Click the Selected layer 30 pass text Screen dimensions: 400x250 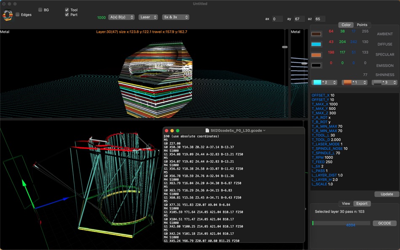tap(339, 211)
